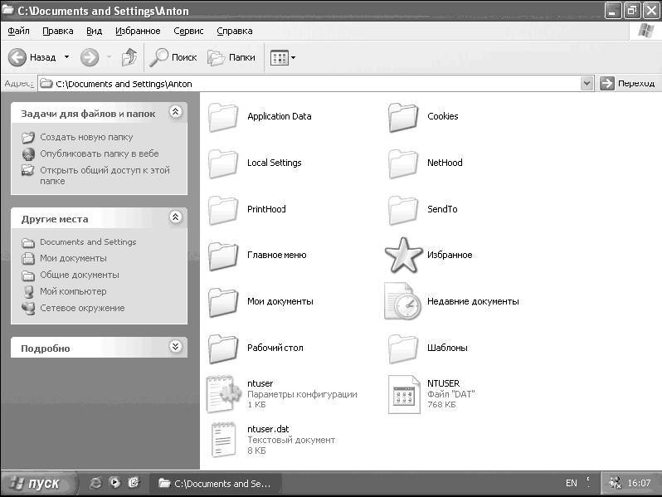Select the PrintHood folder icon
Viewport: 662px width, 497px height.
tap(223, 210)
